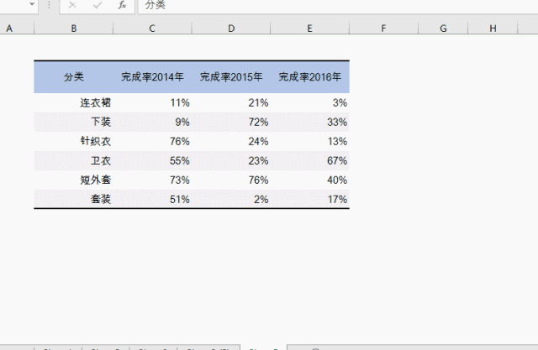Select the 完成率2015年 header cell
538x350 pixels.
point(231,76)
